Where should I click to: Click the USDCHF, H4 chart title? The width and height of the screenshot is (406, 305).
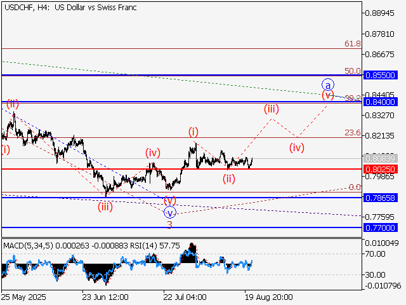point(25,6)
